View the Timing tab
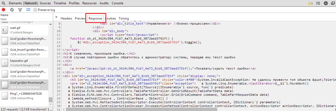Viewport: 336px width, 111px height. [x=124, y=18]
